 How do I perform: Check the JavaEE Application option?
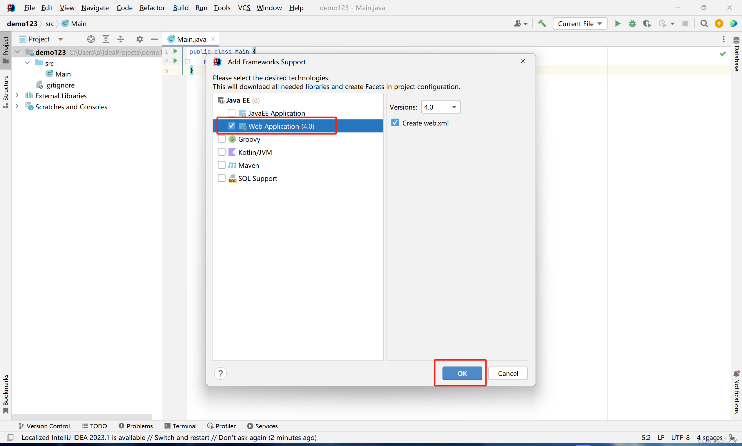(x=231, y=113)
